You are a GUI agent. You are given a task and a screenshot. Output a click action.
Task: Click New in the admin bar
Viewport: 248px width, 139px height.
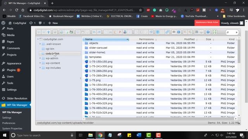pos(53,23)
